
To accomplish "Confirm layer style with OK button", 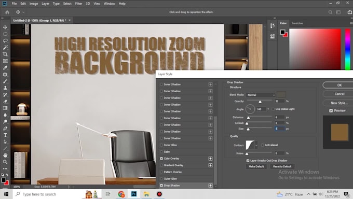I will point(338,85).
